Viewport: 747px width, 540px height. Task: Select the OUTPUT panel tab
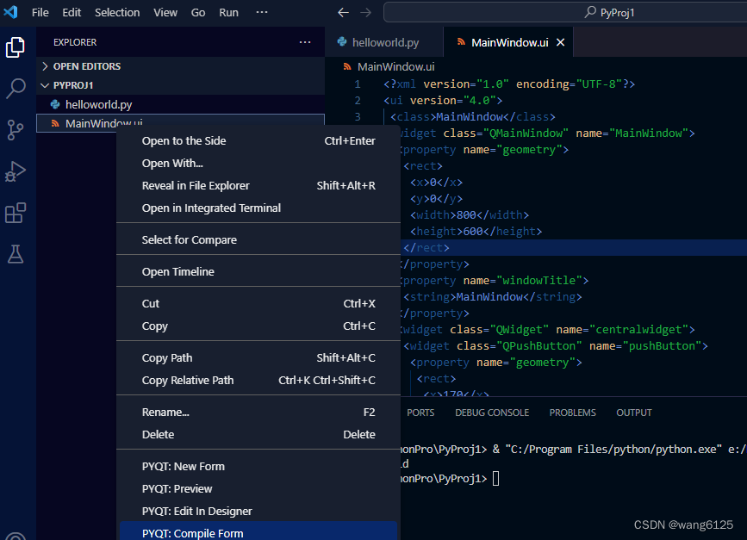click(633, 413)
